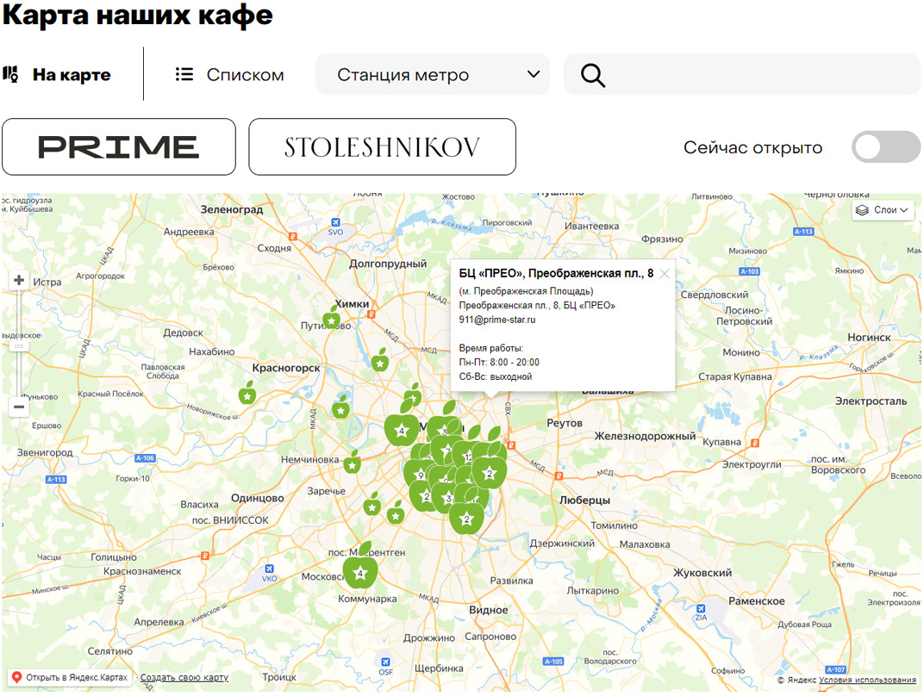Screen dimensions: 924x696
Task: Open map in Яндекс.Картах
Action: 69,678
